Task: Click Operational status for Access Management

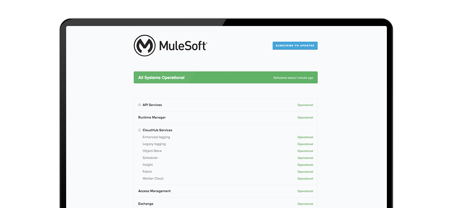Action: click(x=305, y=191)
